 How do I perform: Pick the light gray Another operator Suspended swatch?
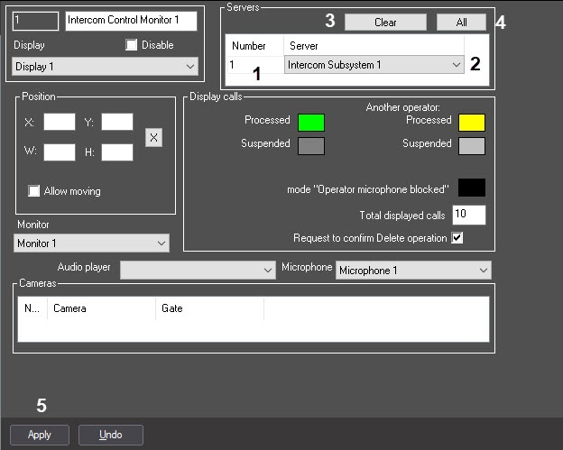tap(472, 146)
